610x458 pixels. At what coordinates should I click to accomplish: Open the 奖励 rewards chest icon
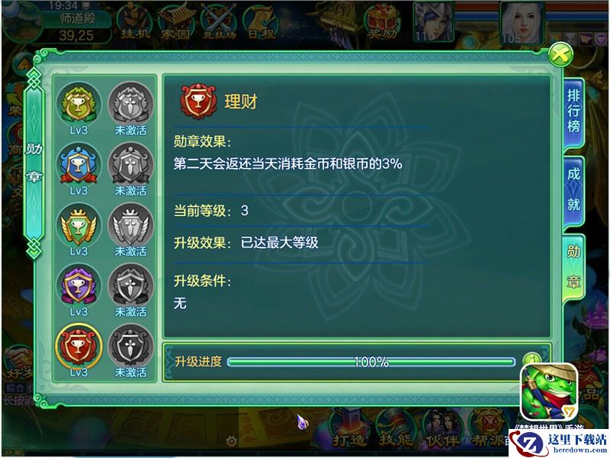click(382, 22)
